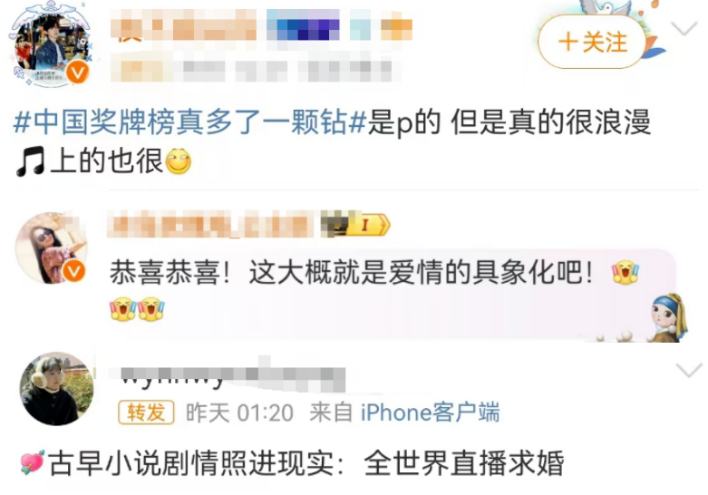Click the verified V badge on the commenter's avatar
This screenshot has height=495, width=708.
coord(73,271)
